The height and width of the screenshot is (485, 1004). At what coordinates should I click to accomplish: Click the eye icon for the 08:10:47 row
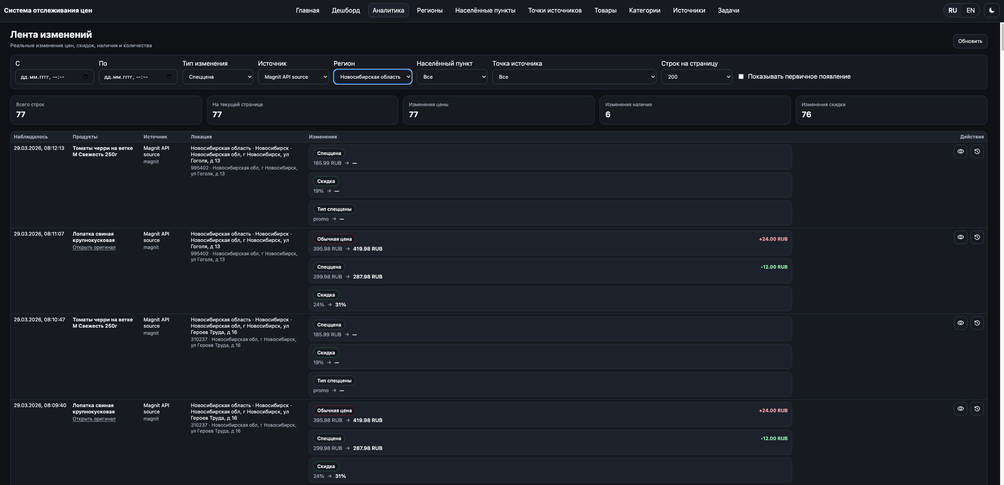[x=960, y=323]
